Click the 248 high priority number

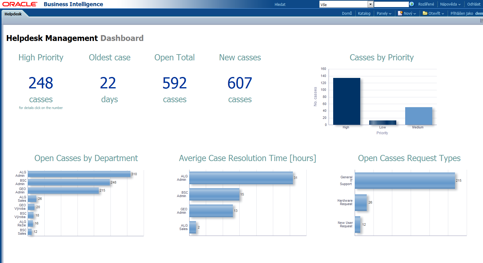tap(41, 83)
